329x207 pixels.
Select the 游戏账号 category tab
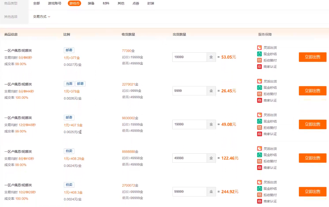55,3
